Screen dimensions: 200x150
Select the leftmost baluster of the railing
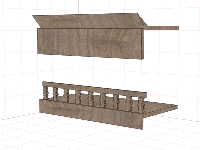tap(46, 93)
